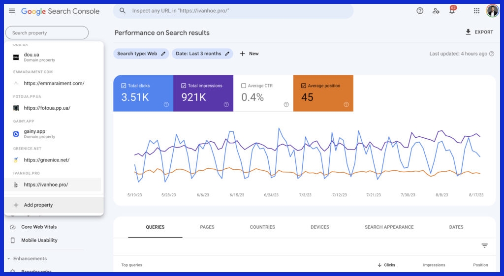Screen dimensions: 504x276
Task: Select the https://ivanhoe.pro/ property
Action: [53, 184]
